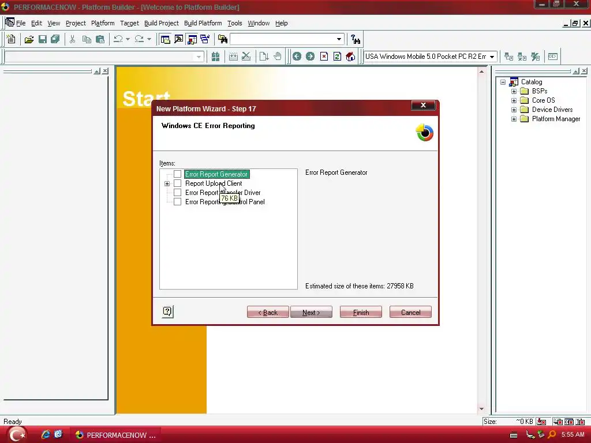Select the Device Drivers catalog item
The image size is (591, 443).
pyautogui.click(x=552, y=110)
